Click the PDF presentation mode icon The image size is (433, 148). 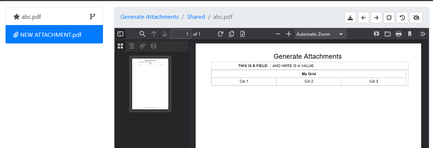[x=377, y=34]
